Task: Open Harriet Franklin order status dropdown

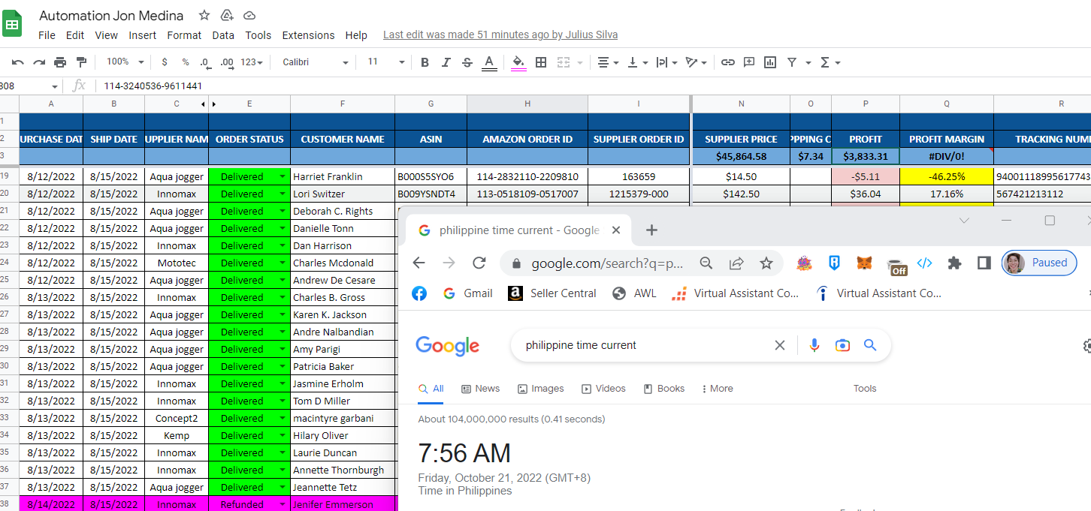Action: pyautogui.click(x=283, y=177)
